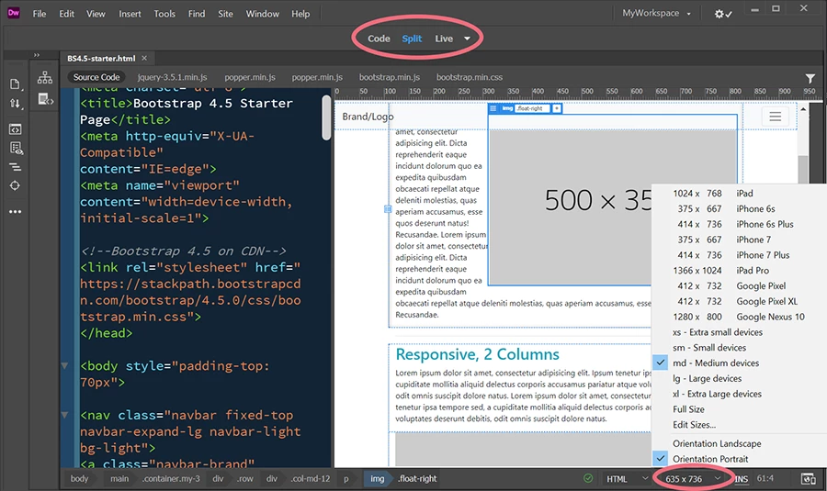Image resolution: width=827 pixels, height=491 pixels.
Task: Switch to Split view
Action: coord(412,39)
